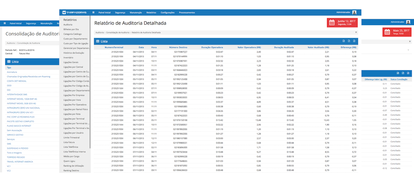Click the calendar icon showing Maio 23, 2017
414x178 pixels.
click(x=387, y=32)
